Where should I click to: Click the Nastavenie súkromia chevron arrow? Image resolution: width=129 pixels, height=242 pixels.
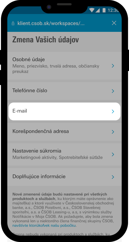tap(113, 154)
